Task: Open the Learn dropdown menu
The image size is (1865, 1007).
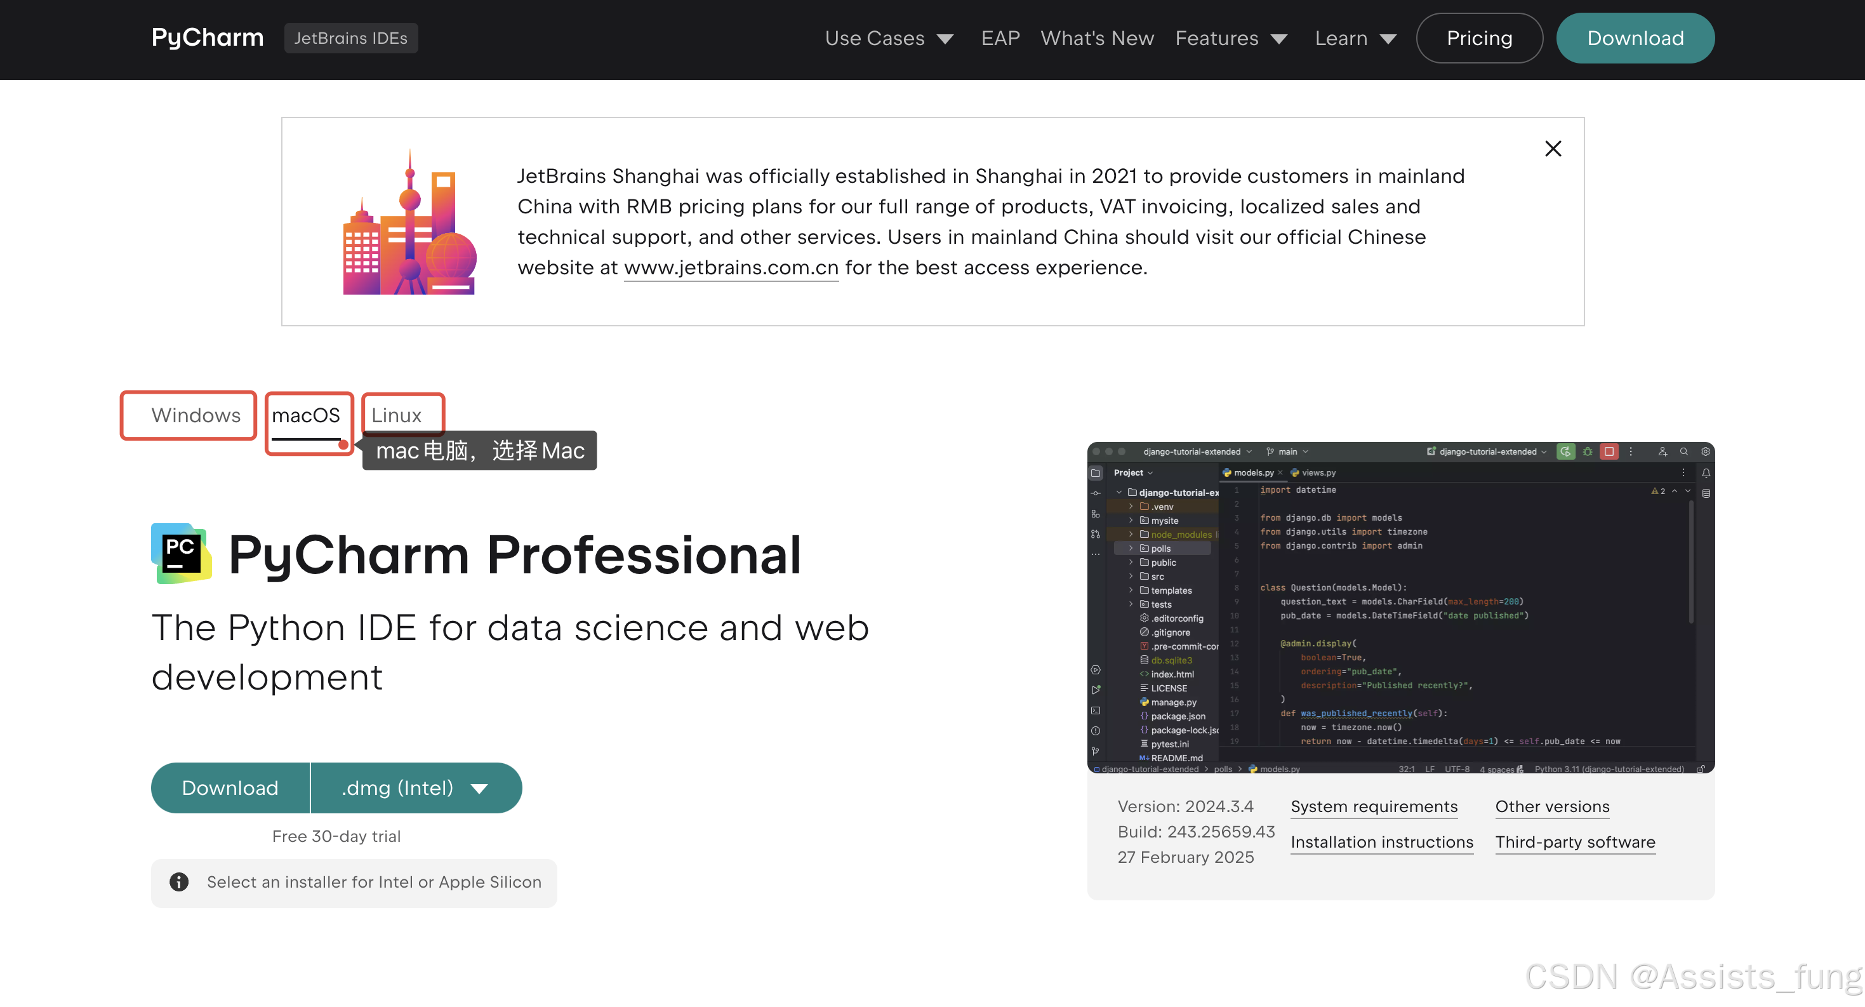Action: tap(1355, 37)
